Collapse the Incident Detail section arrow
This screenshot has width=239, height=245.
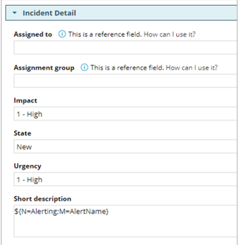15,13
